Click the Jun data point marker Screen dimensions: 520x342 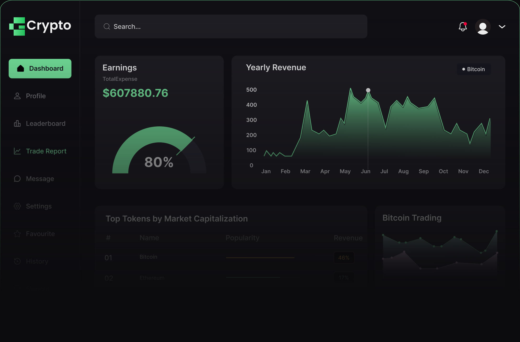pos(368,90)
